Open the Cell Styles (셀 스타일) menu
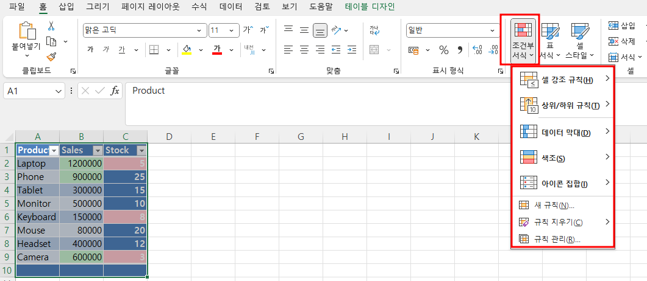Image resolution: width=647 pixels, height=281 pixels. pos(580,40)
